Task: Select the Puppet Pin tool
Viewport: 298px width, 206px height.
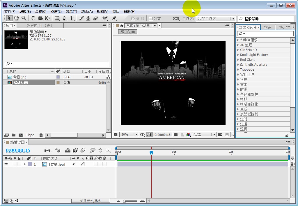Action: (x=114, y=18)
